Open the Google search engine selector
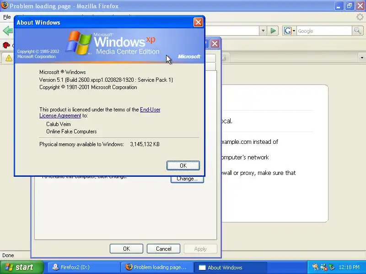The width and height of the screenshot is (366, 274). point(290,31)
